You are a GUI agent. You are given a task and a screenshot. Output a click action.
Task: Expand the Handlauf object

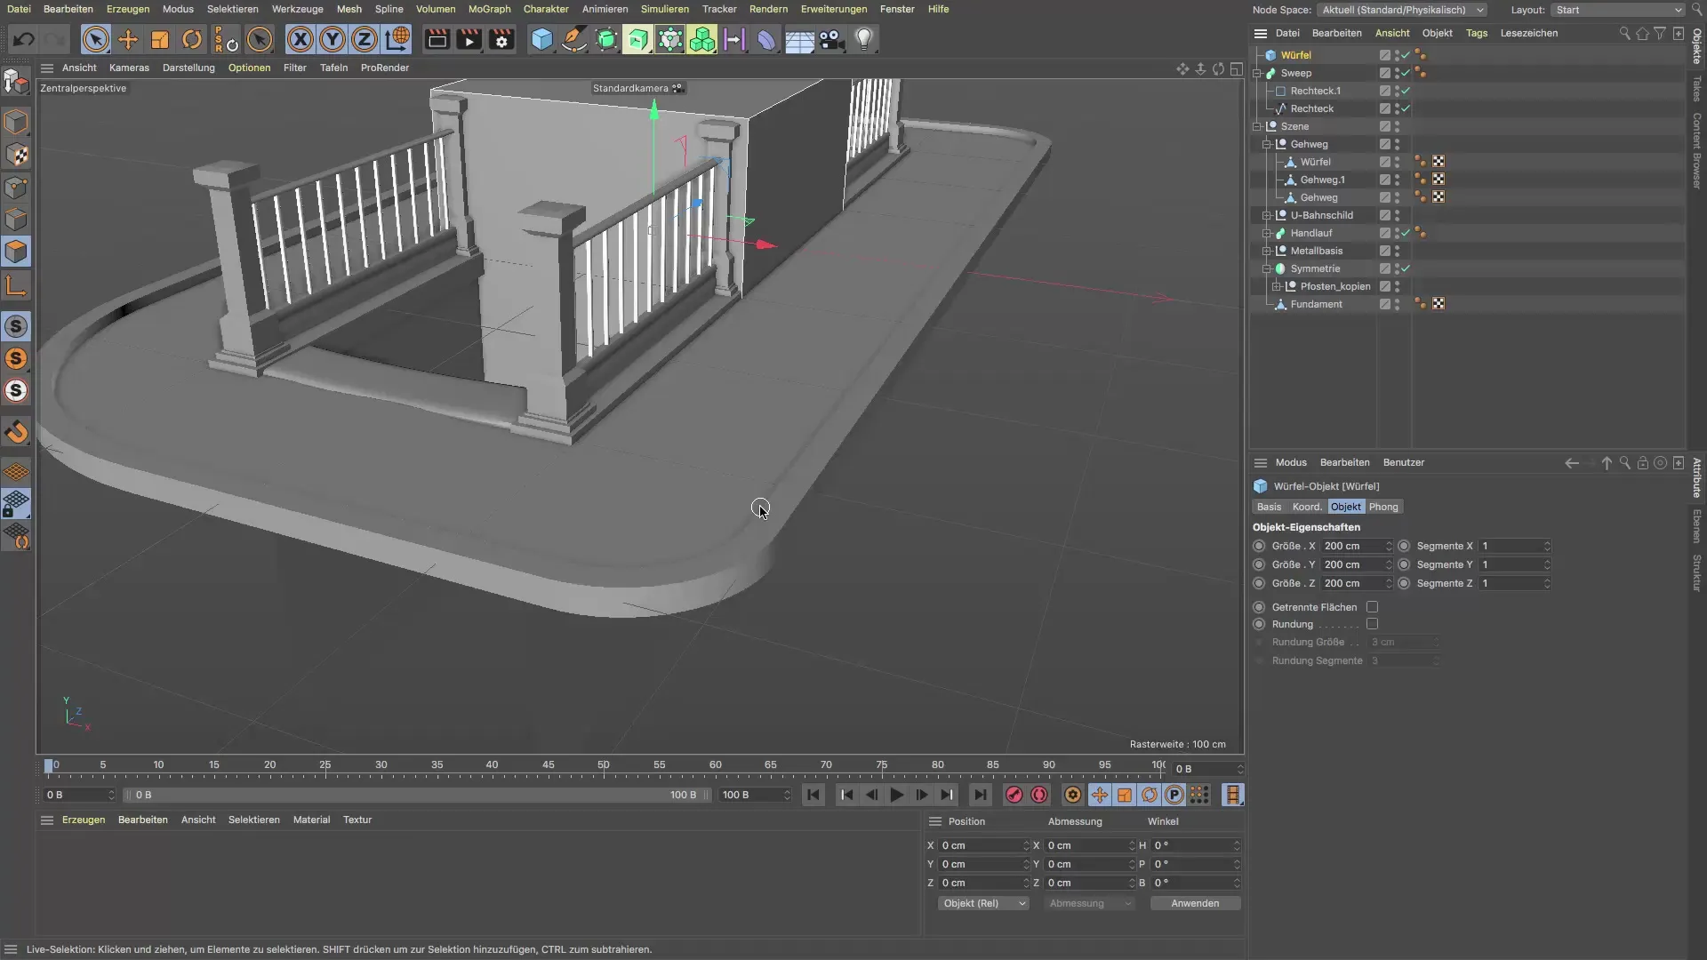point(1267,233)
